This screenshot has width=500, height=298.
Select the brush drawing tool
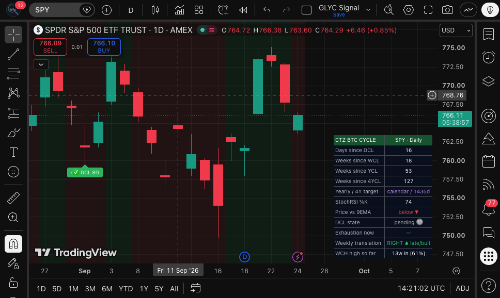pos(13,133)
